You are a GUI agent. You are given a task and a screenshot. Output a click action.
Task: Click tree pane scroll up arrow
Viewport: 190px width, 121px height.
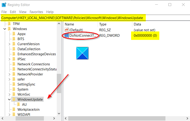(x=59, y=24)
